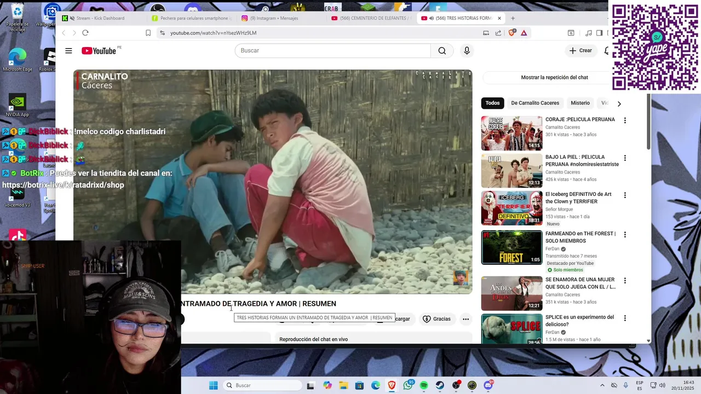Screen dimensions: 701x394
Task: Open more options for FARMEANDO en THE FOREST
Action: click(625, 235)
